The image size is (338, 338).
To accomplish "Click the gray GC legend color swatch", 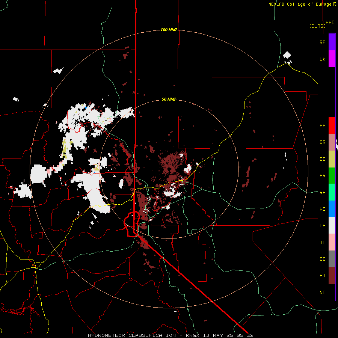I will click(x=332, y=259).
